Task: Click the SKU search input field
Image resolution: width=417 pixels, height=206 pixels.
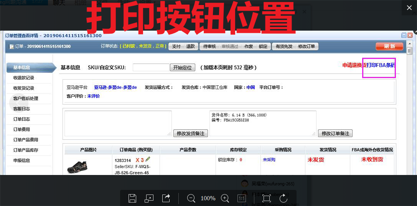Action: coord(151,67)
